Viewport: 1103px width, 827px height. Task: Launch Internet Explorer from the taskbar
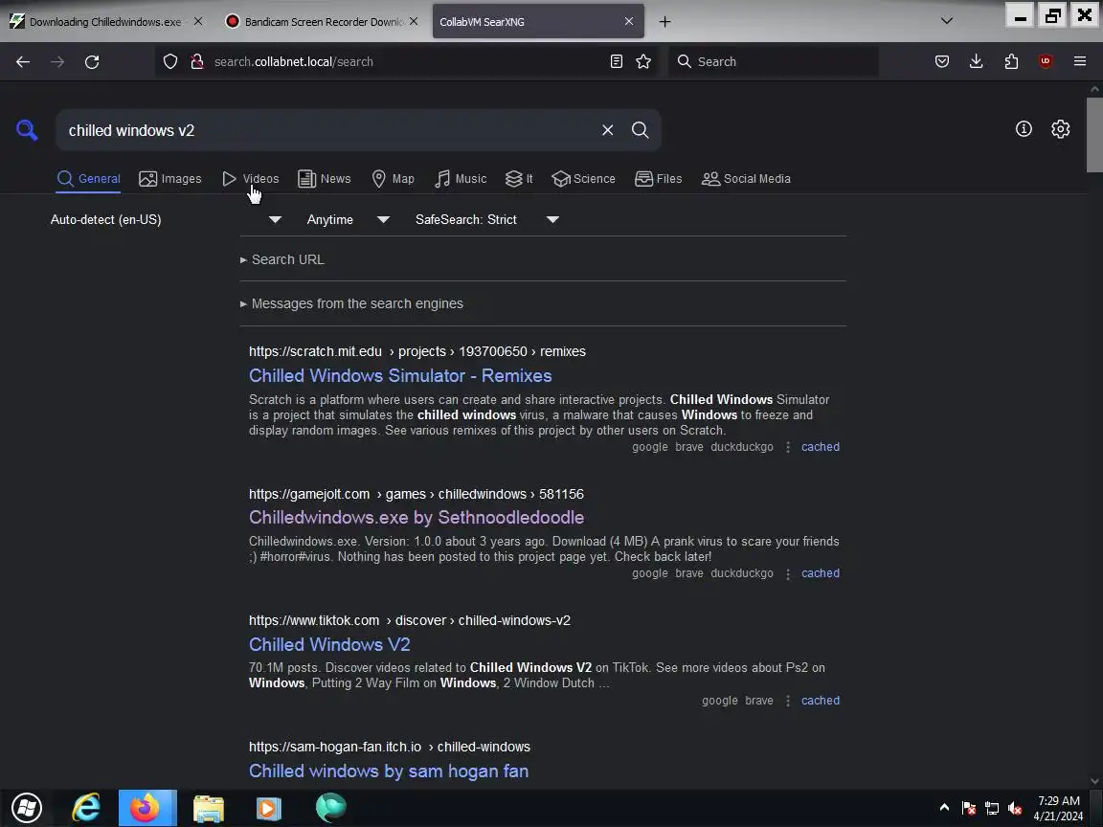tap(86, 807)
